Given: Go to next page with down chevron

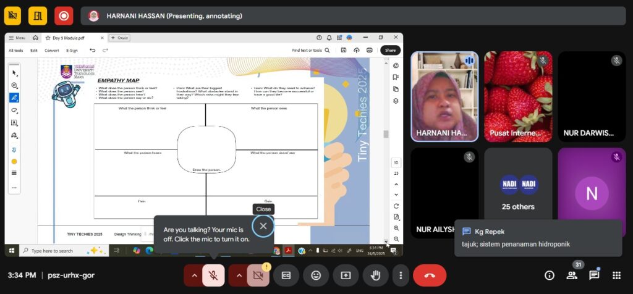Looking at the screenshot, I should pyautogui.click(x=396, y=195).
